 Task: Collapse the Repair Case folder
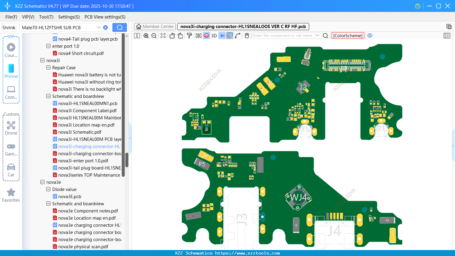48,67
